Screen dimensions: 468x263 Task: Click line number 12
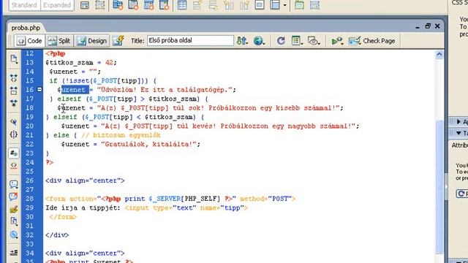click(29, 53)
